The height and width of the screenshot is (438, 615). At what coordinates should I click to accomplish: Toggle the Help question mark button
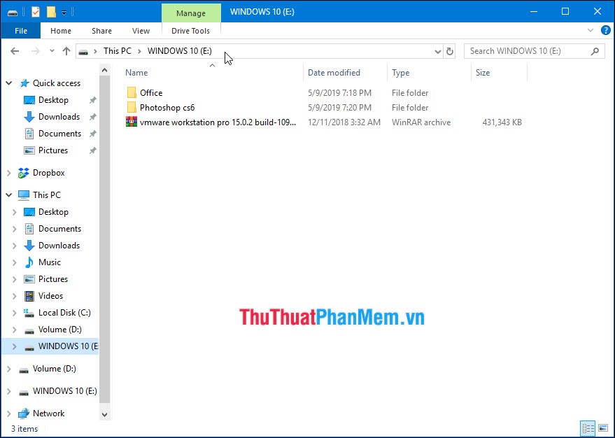point(605,30)
